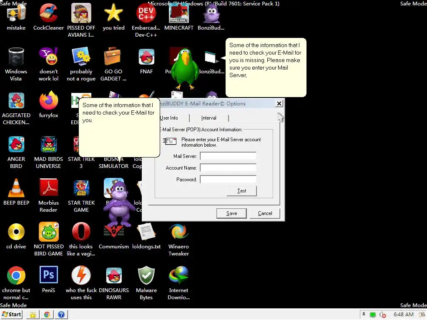427x320 pixels.
Task: Open the yellow taskbar icon beside the Start button
Action: pyautogui.click(x=33, y=315)
